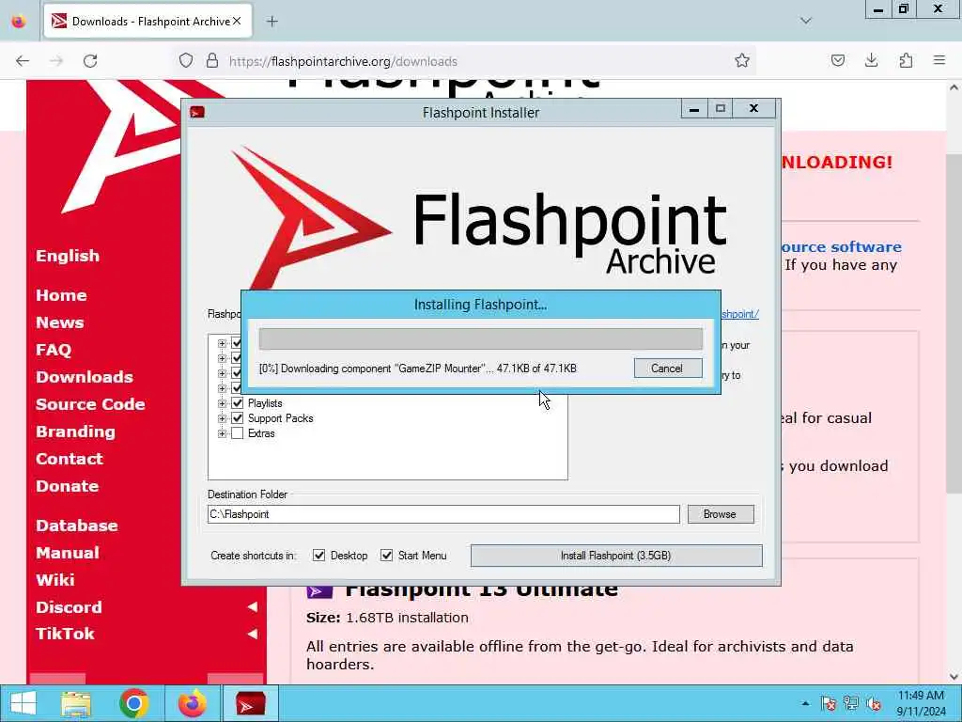Launch Google Chrome from taskbar
Image resolution: width=962 pixels, height=722 pixels.
(x=134, y=703)
